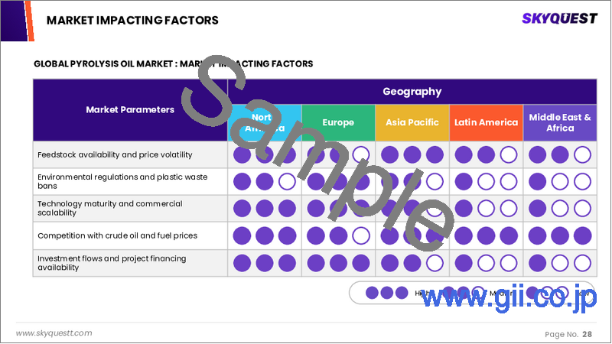Click first Feedstock circle under North America
Image resolution: width=612 pixels, height=344 pixels.
[242, 155]
